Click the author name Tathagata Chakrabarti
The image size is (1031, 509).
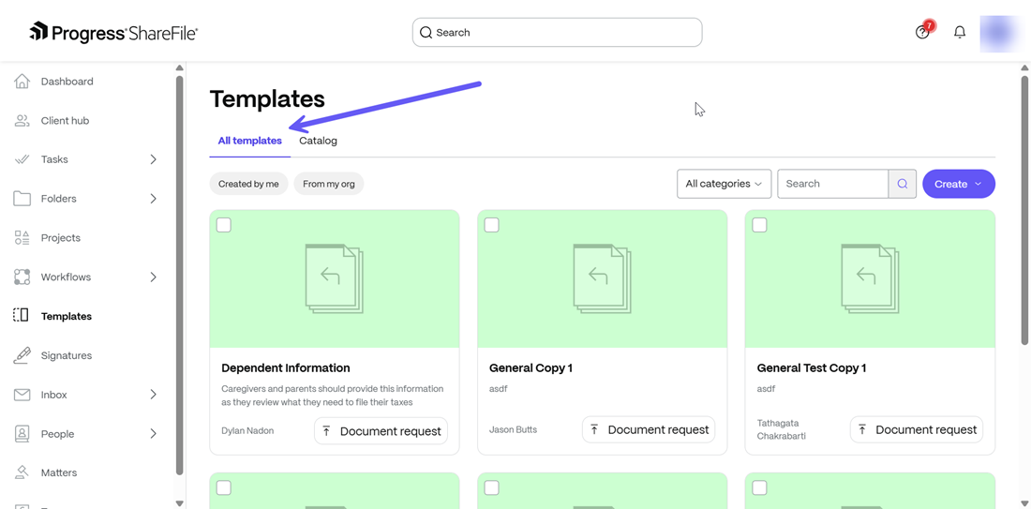pyautogui.click(x=781, y=429)
